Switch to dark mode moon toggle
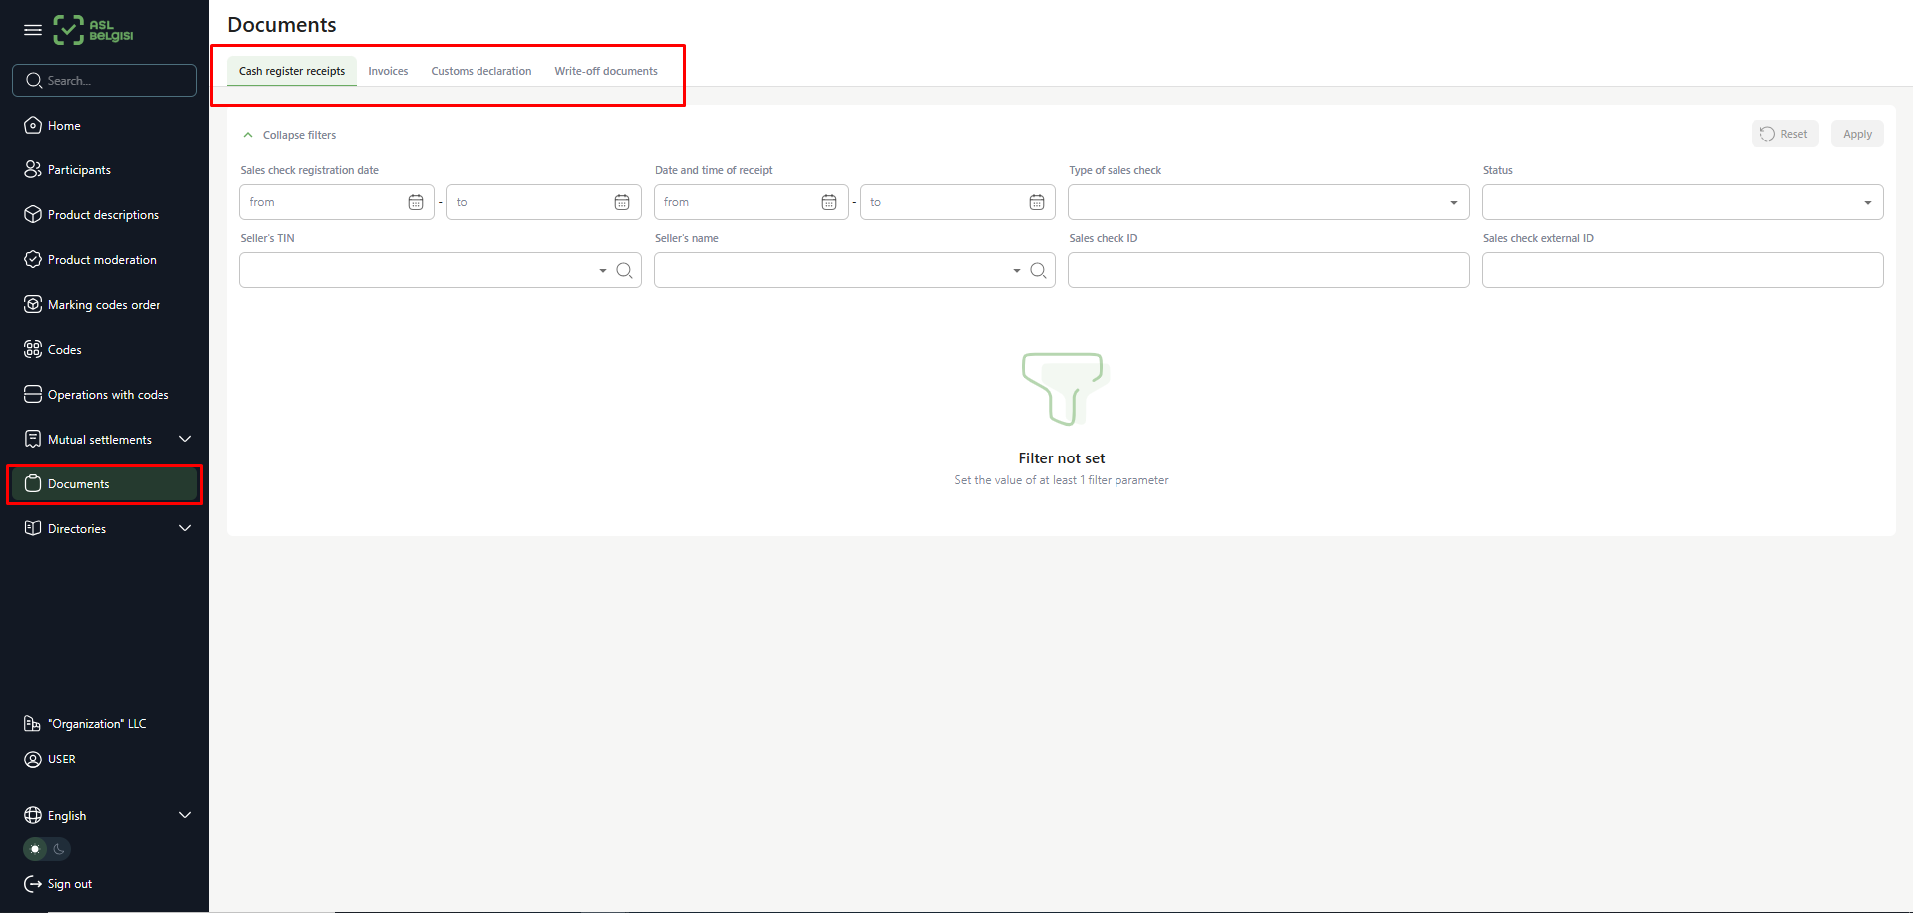 point(60,849)
